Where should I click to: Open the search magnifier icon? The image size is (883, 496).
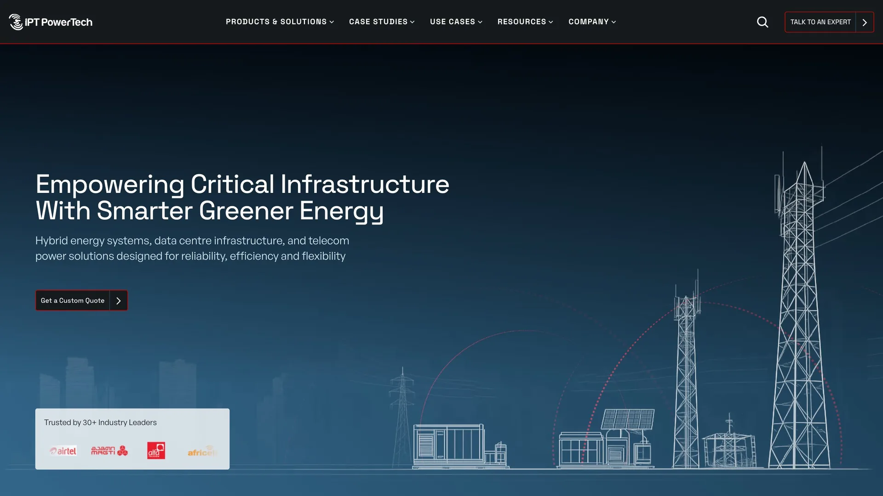tap(763, 22)
